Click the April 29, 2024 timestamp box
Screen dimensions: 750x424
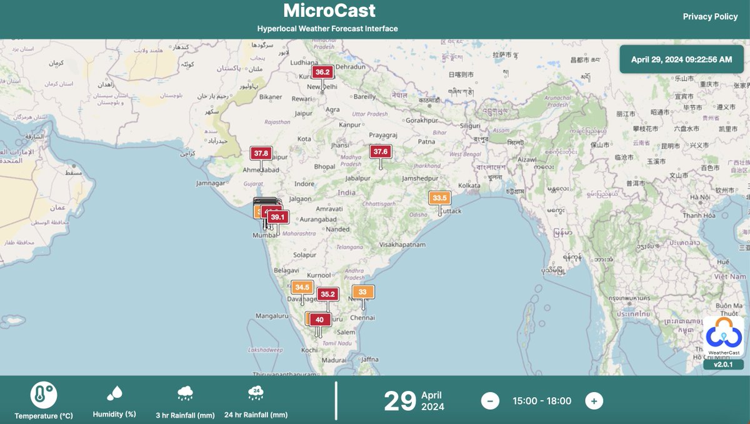(681, 59)
